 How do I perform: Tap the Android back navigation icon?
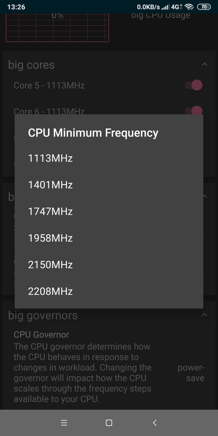155,423
